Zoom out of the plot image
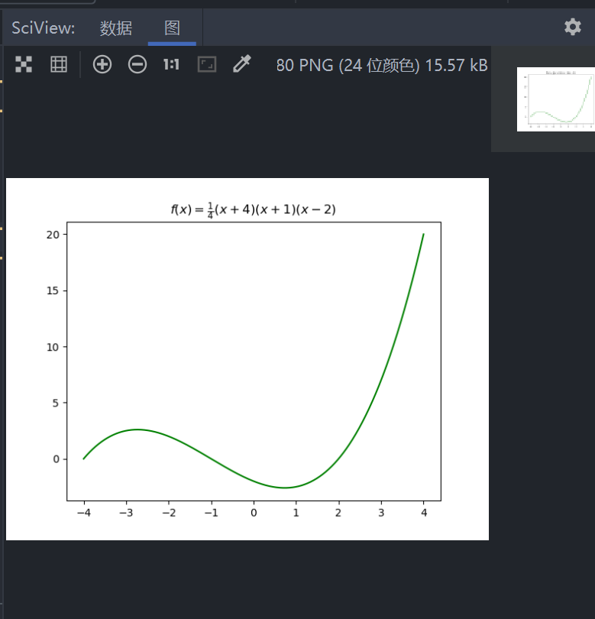Viewport: 595px width, 619px height. click(137, 64)
